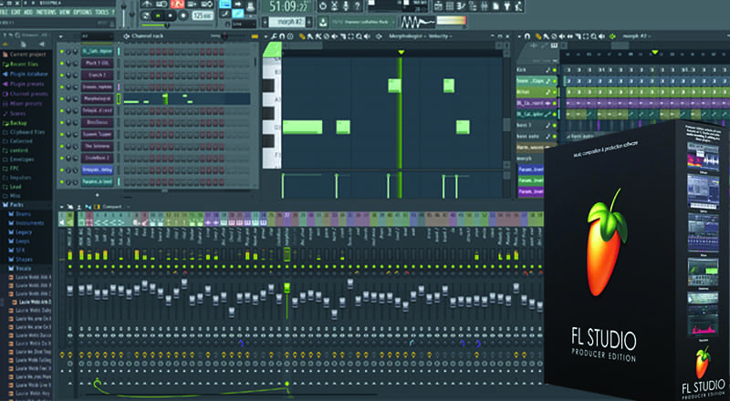Open the Scores folder in browser
Image resolution: width=730 pixels, height=401 pixels.
point(14,114)
